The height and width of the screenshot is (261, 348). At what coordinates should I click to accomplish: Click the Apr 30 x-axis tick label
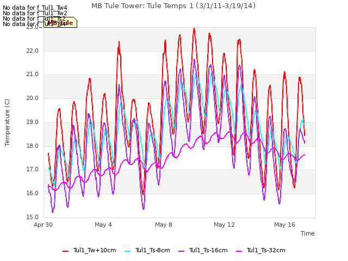pyautogui.click(x=43, y=225)
